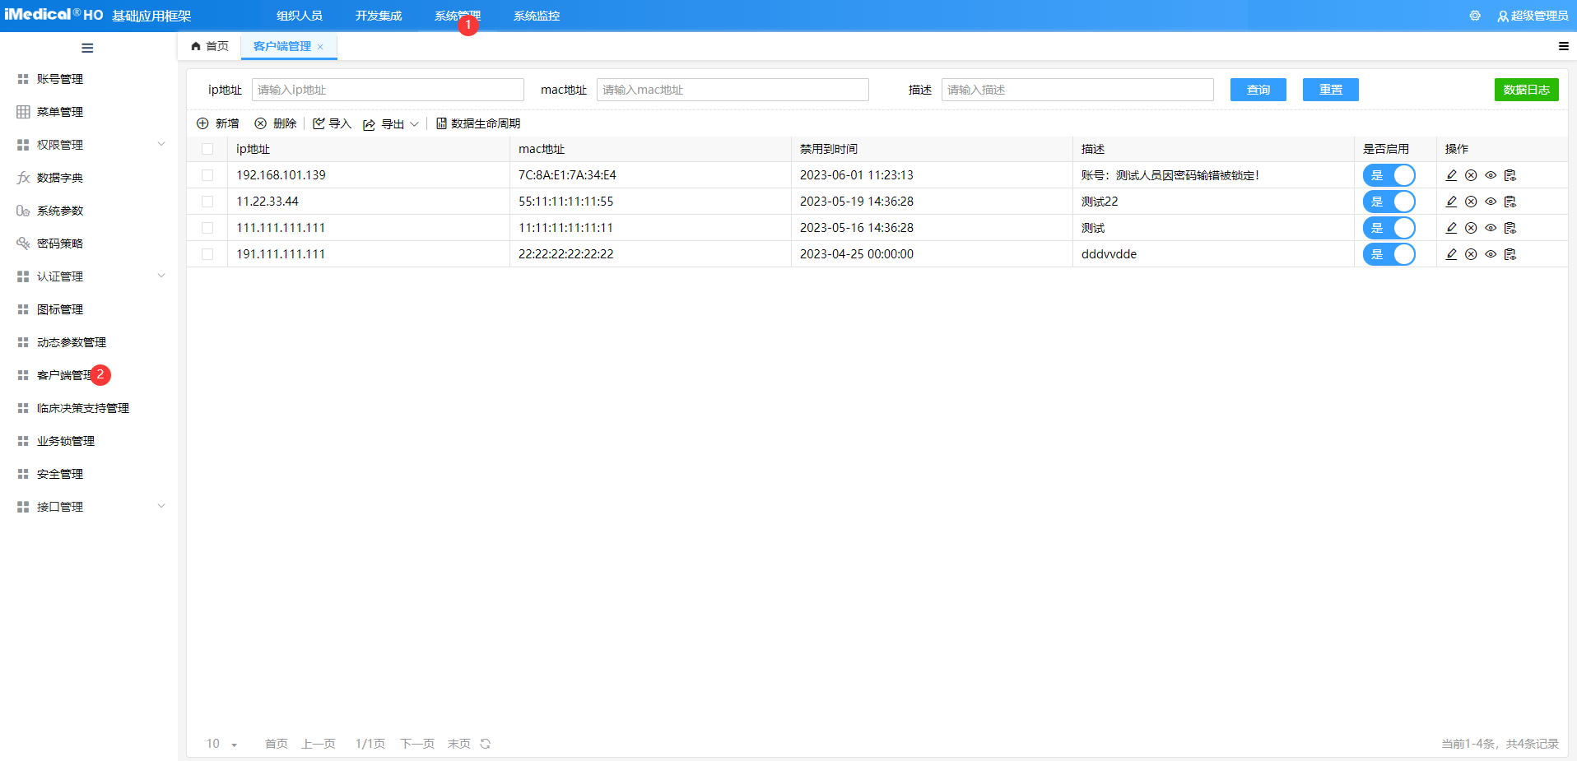
Task: Click the delete icon in the 11.22.33.44 row
Action: [x=1471, y=202]
